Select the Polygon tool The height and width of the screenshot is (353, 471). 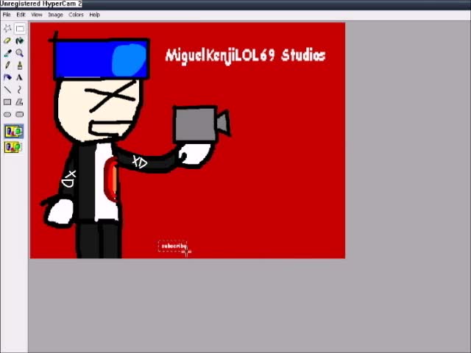20,102
